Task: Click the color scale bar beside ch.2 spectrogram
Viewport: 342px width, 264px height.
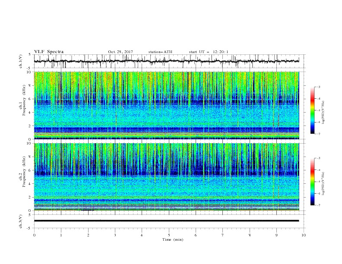Action: (312, 182)
